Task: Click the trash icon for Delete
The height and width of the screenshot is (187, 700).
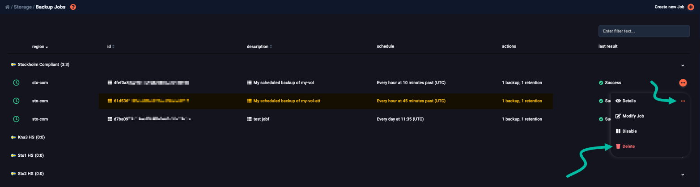Action: click(618, 146)
